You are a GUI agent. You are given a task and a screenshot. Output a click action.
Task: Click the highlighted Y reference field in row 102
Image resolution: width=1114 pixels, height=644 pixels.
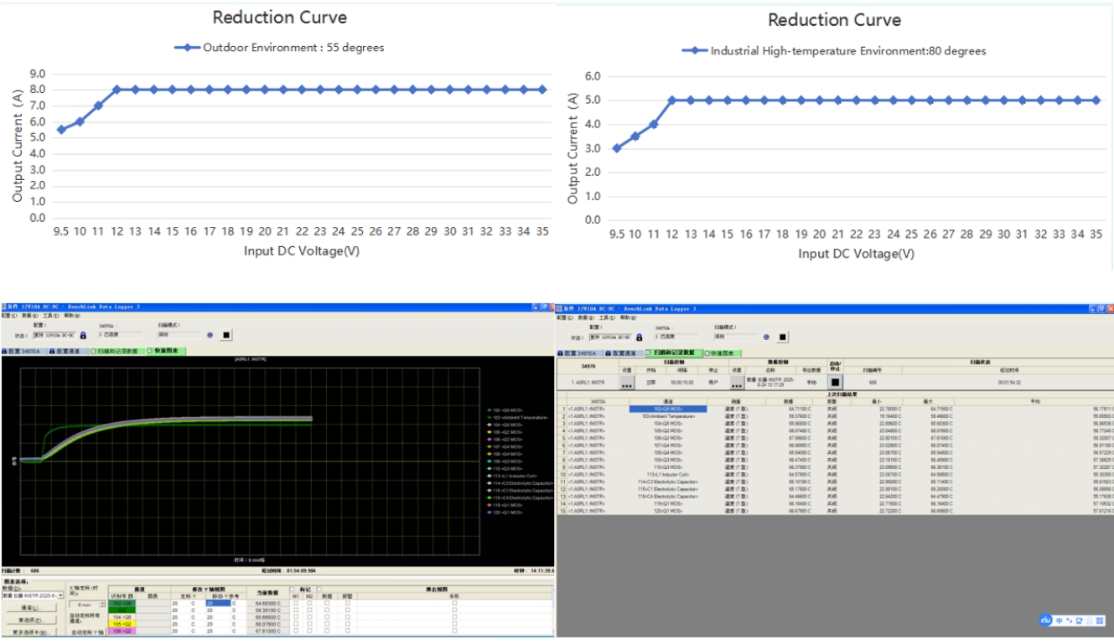(218, 603)
